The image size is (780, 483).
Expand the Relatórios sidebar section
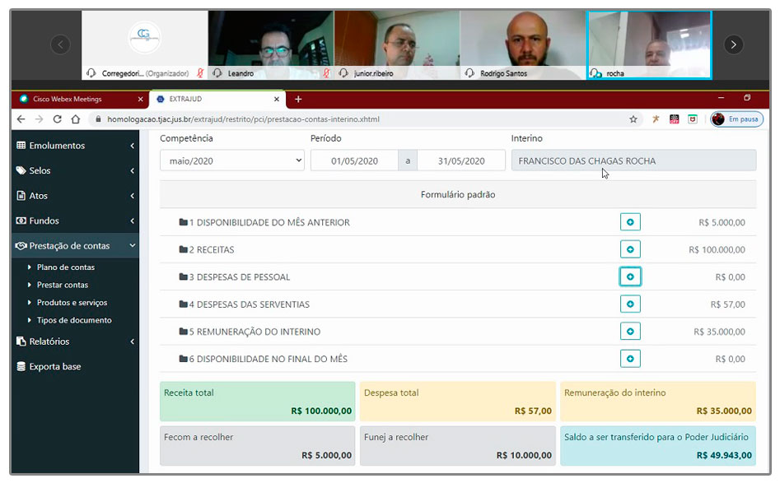point(75,341)
